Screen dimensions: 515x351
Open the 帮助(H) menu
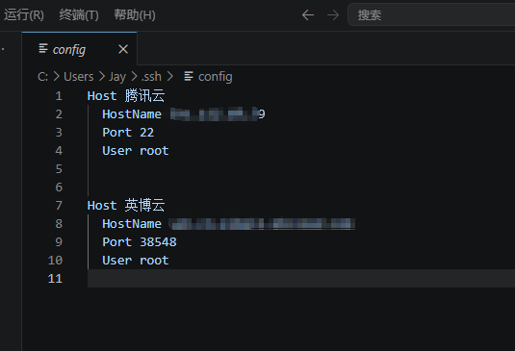tap(135, 15)
